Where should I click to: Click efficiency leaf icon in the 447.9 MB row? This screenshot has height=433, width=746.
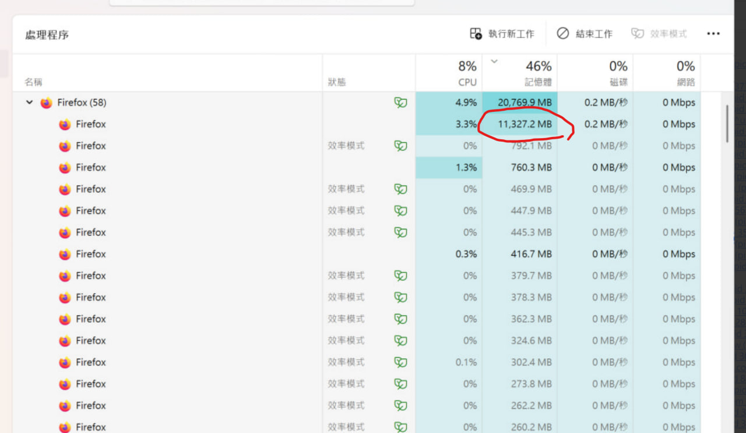(x=400, y=210)
